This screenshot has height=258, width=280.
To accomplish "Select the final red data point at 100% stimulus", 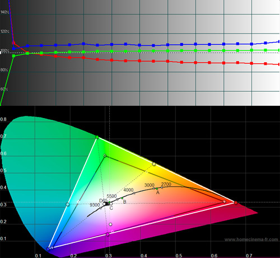I will (279, 64).
